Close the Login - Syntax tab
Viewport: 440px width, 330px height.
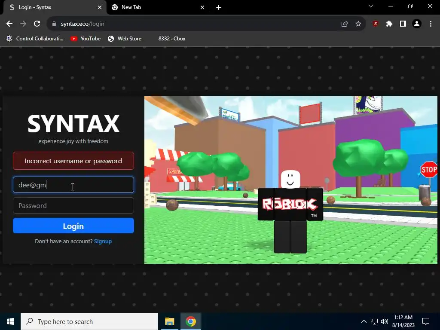pos(100,7)
